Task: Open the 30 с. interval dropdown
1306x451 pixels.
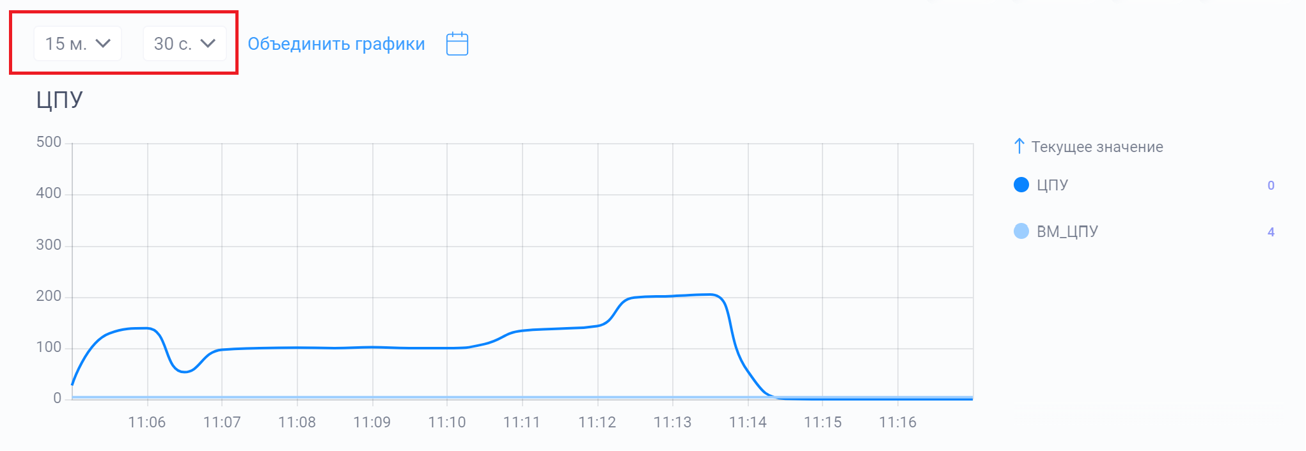Action: point(184,43)
